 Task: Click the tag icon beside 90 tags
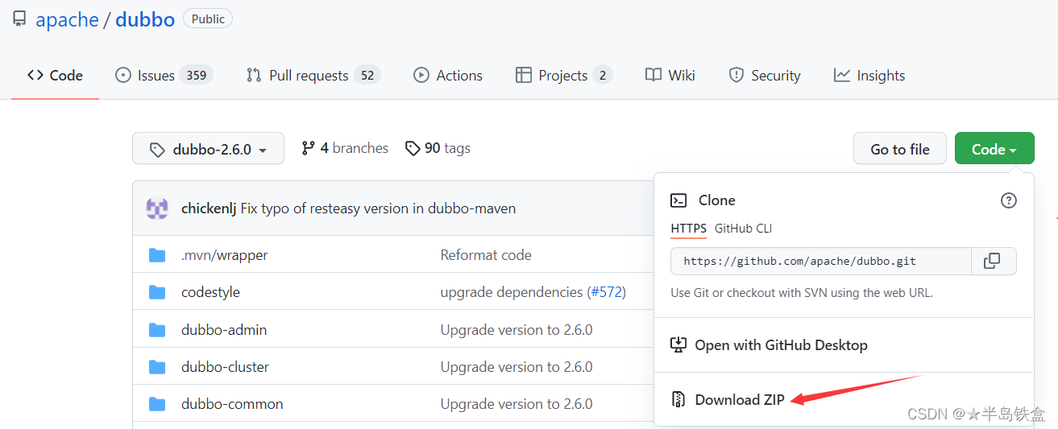pyautogui.click(x=413, y=148)
